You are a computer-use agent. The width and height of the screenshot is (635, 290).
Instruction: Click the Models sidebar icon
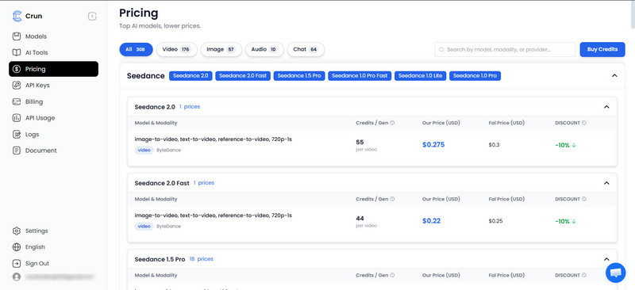click(x=16, y=36)
